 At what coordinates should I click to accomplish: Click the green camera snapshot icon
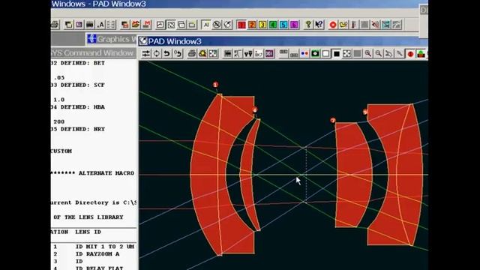[315, 54]
